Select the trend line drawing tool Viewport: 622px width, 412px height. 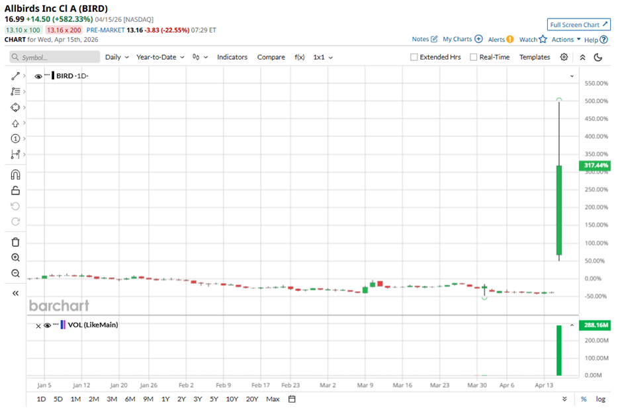(15, 76)
